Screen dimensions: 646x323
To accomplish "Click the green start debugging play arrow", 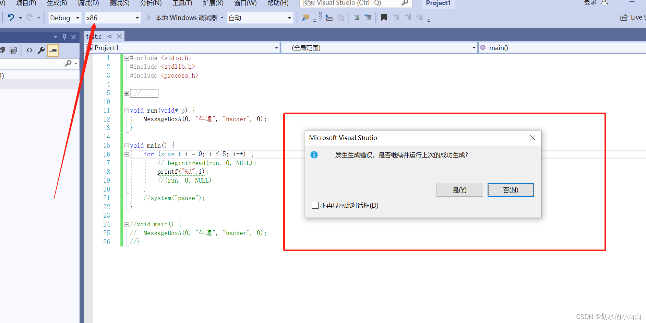I will [149, 18].
